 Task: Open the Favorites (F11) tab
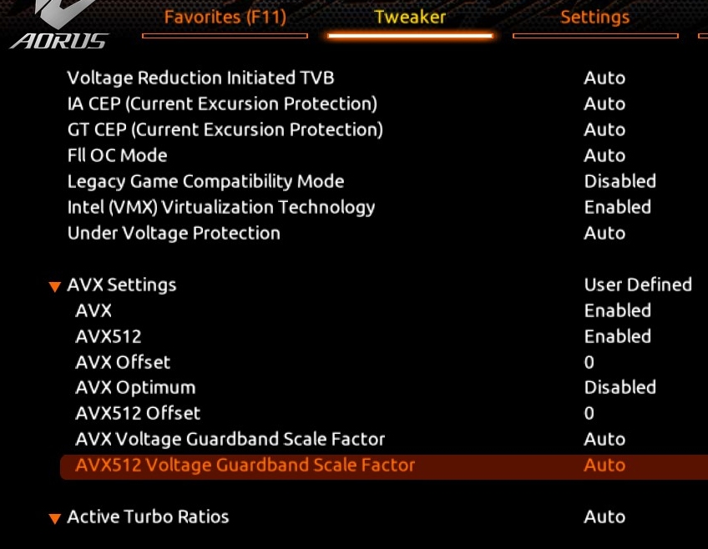(225, 18)
